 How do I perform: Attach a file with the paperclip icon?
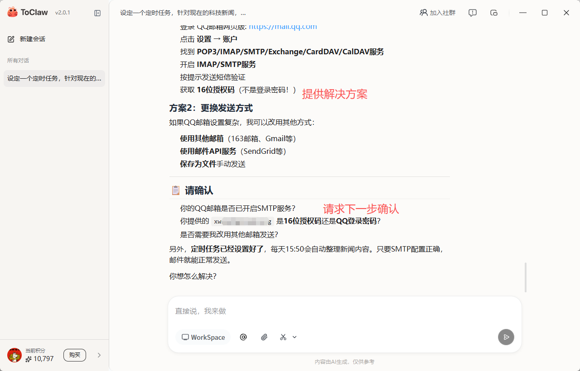264,337
